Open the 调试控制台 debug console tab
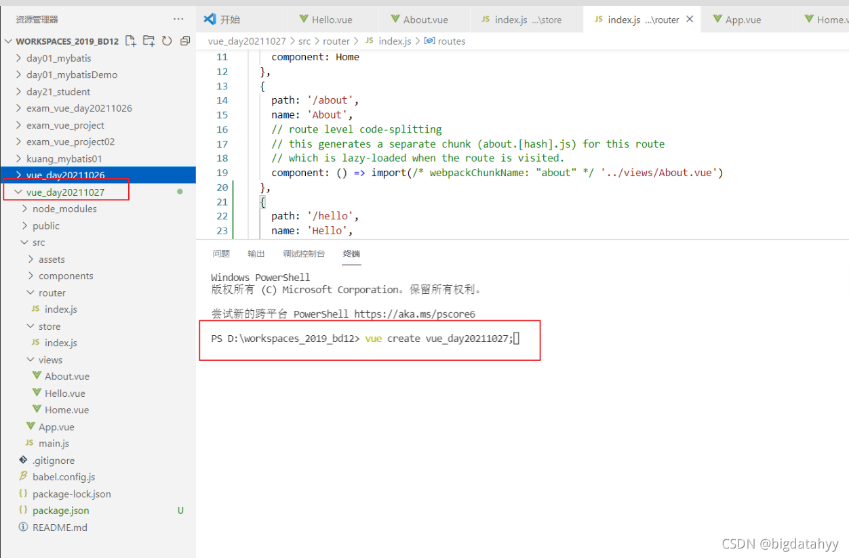849x558 pixels. point(304,254)
